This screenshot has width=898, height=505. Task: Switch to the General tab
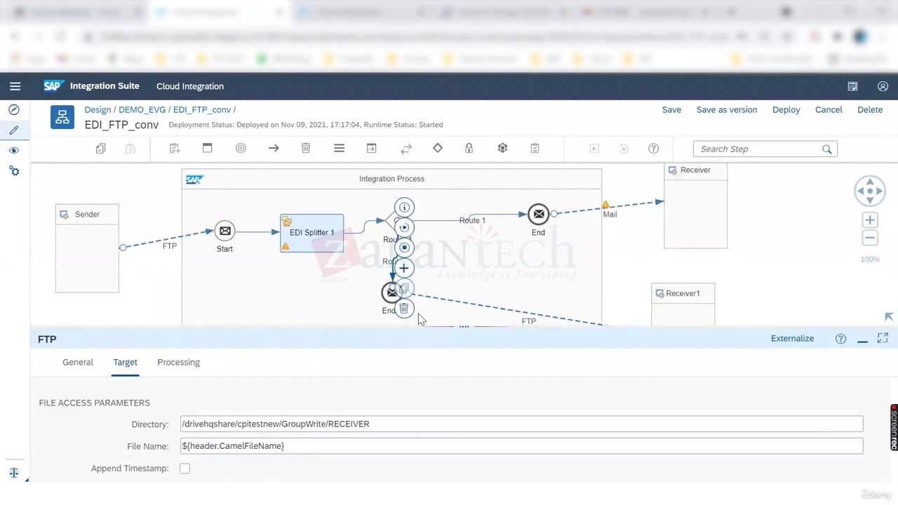pos(78,362)
